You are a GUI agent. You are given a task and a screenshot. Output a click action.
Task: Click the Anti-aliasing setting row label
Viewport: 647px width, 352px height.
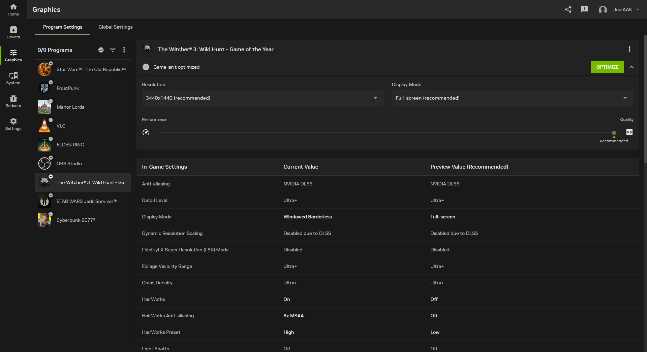click(156, 184)
